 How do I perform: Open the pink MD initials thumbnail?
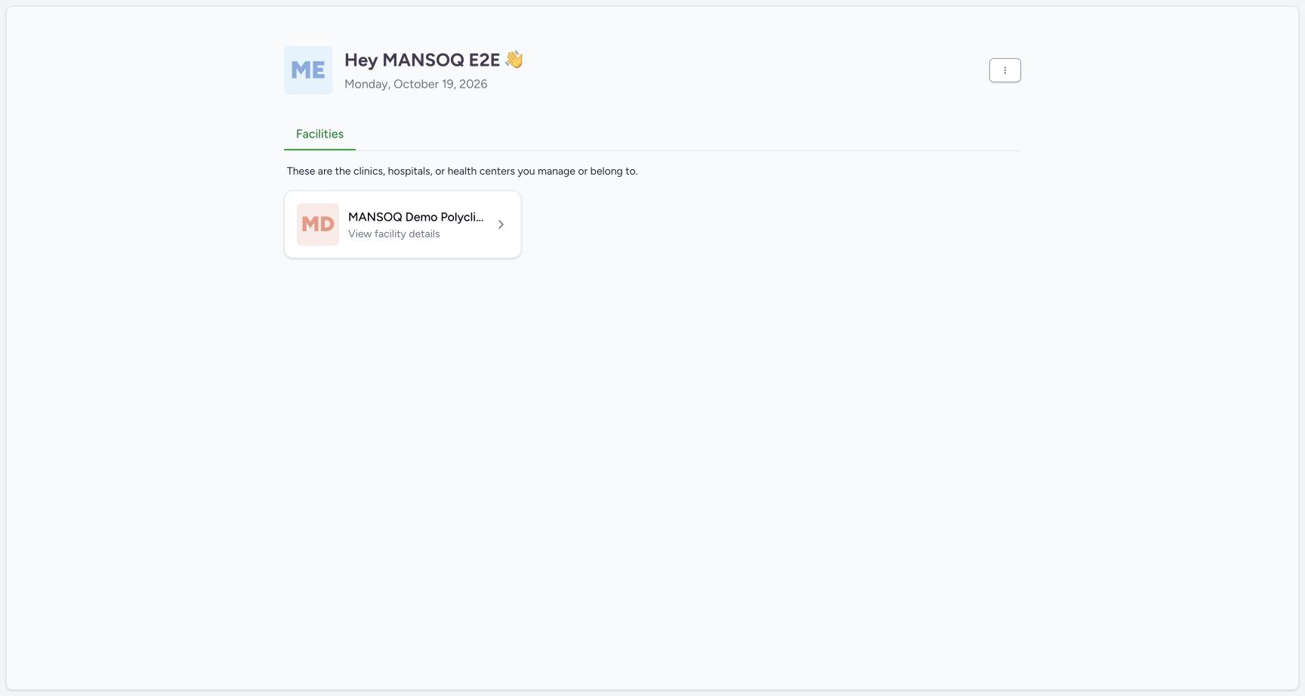318,224
